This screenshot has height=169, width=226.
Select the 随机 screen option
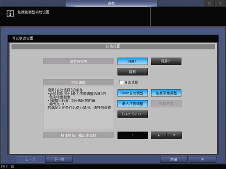(132, 72)
